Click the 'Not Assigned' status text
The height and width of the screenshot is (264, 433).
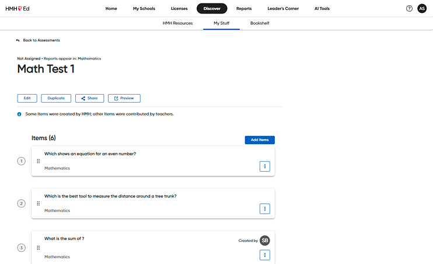pos(29,58)
